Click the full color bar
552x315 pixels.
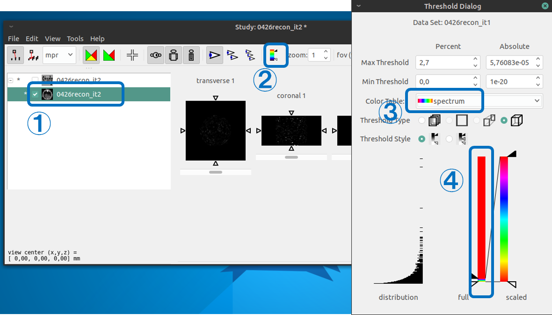481,219
